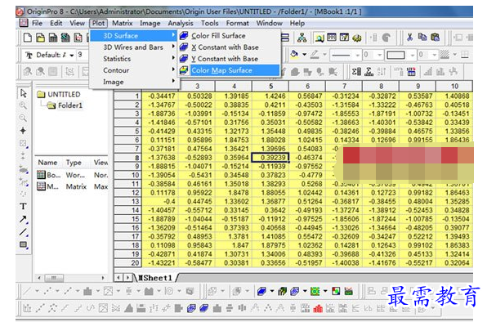Choose Color Map Surface option
Viewport: 487px width, 322px height.
[229, 70]
